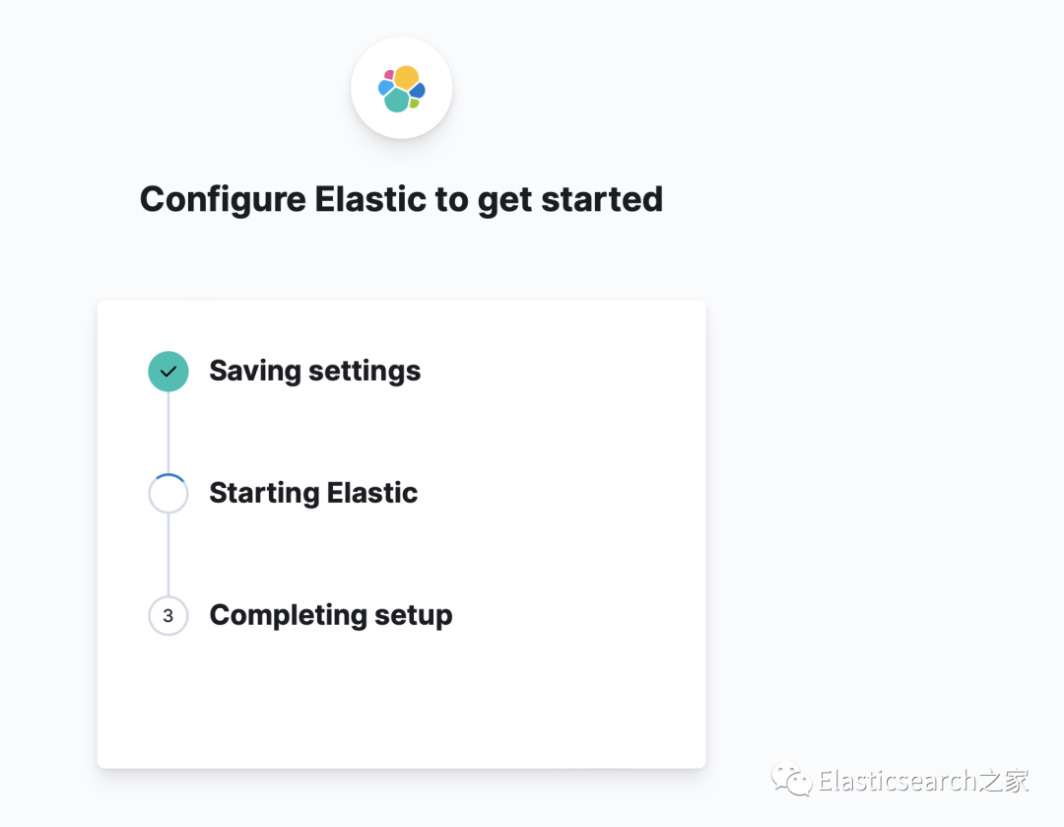Click the teal segment of the Elastic logo
The height and width of the screenshot is (827, 1064).
click(396, 100)
